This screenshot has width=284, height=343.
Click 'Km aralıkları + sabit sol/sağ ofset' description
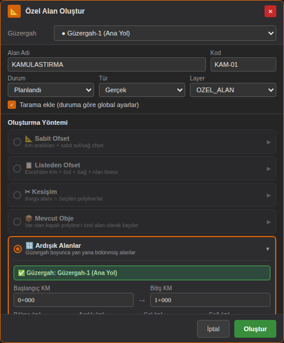coord(64,145)
